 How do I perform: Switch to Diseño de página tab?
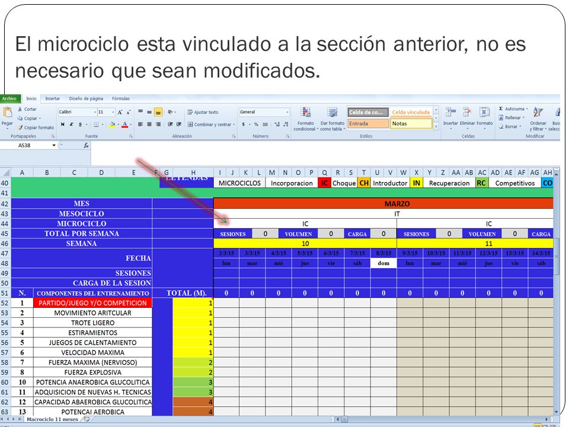[x=86, y=98]
